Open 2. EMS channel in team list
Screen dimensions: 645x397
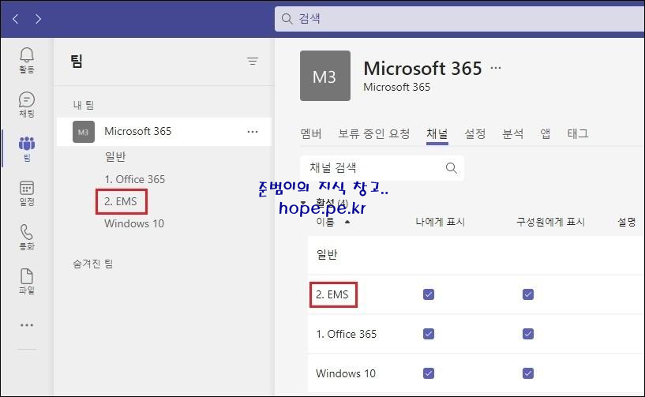[x=121, y=201]
